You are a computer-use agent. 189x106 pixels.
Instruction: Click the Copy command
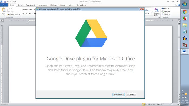point(10,12)
